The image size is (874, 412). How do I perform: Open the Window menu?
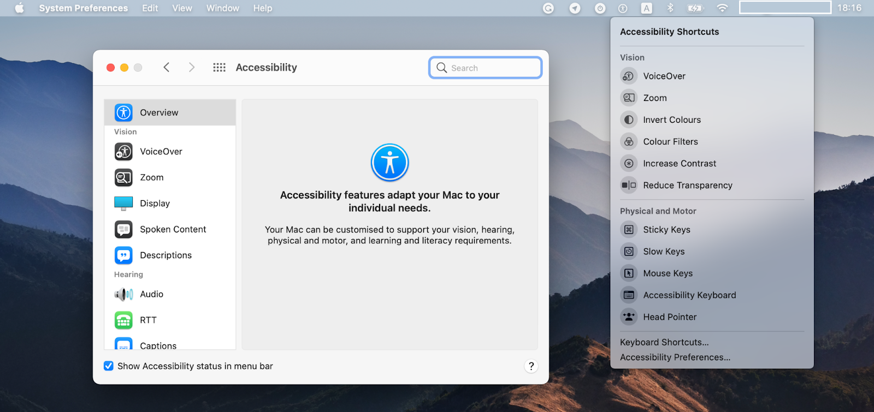[223, 8]
